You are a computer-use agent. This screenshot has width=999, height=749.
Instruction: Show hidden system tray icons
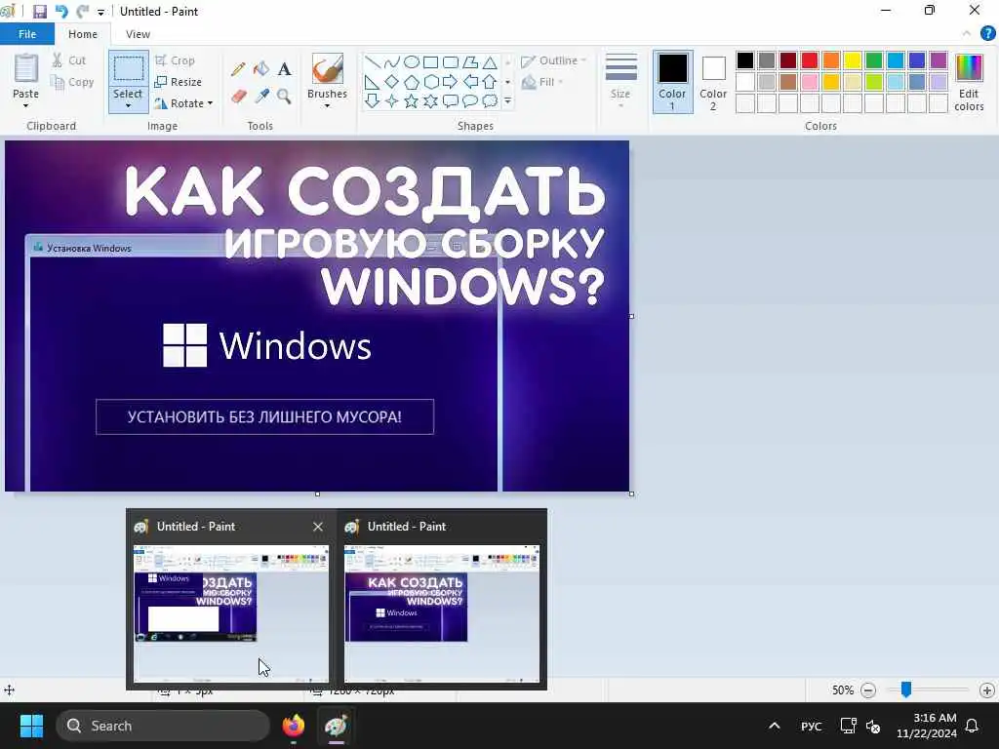click(x=774, y=726)
